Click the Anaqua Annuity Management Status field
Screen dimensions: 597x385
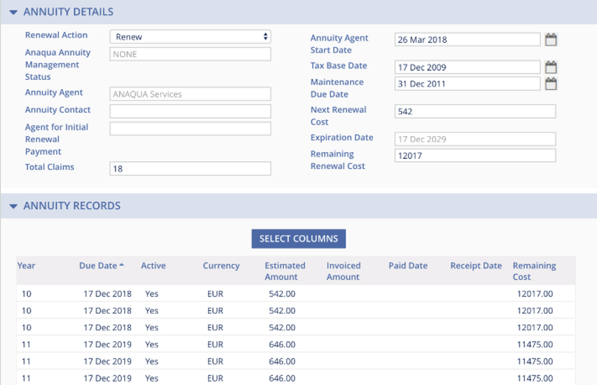(x=190, y=54)
